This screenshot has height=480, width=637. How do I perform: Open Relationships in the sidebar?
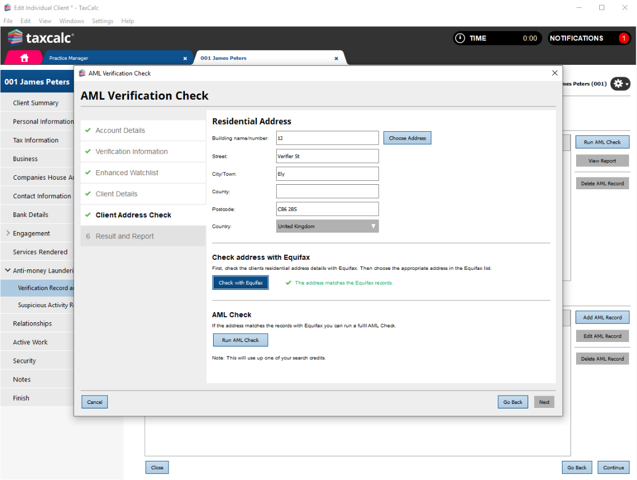click(x=37, y=323)
